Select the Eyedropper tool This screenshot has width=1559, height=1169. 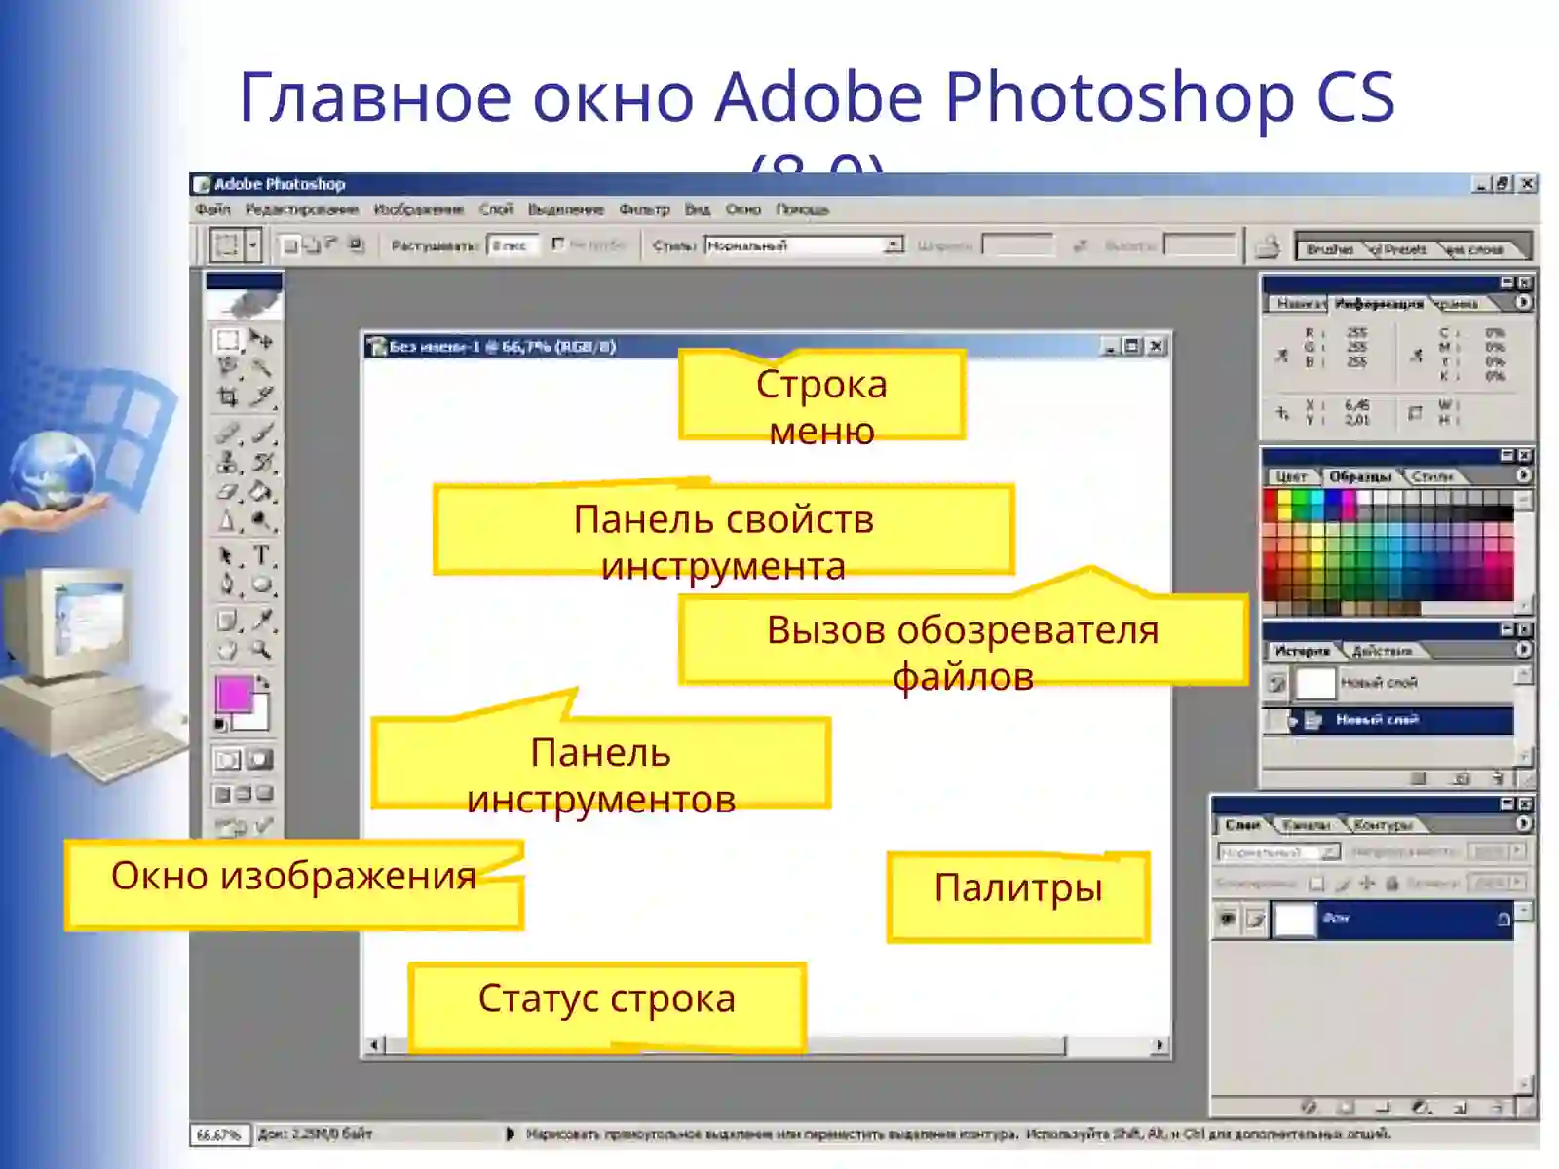[x=261, y=621]
